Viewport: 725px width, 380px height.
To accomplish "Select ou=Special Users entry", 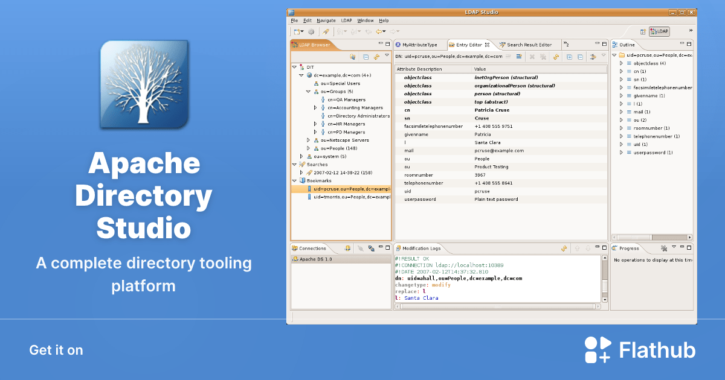I will 340,83.
